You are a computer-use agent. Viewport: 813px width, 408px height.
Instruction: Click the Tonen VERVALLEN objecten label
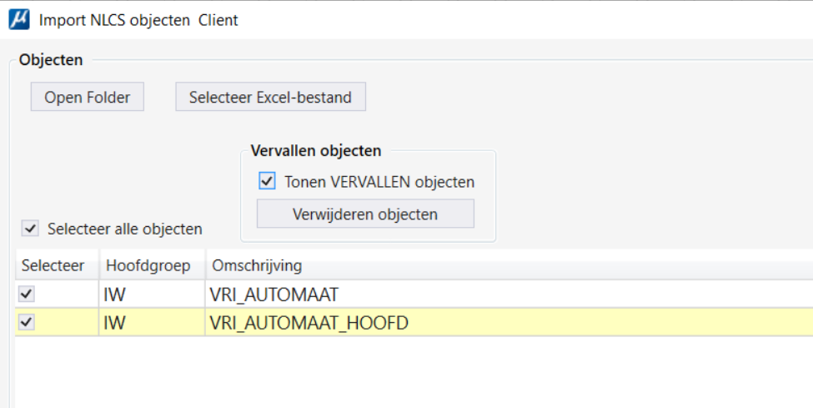(x=379, y=182)
